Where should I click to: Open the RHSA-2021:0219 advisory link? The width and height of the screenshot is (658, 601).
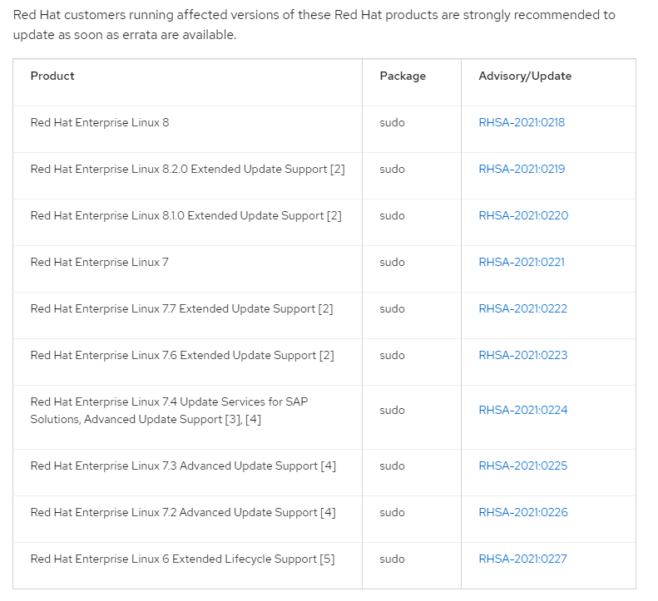522,169
